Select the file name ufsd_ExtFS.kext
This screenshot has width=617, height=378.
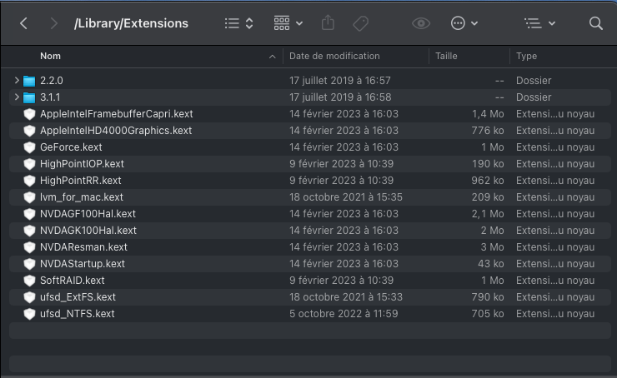[x=78, y=297]
